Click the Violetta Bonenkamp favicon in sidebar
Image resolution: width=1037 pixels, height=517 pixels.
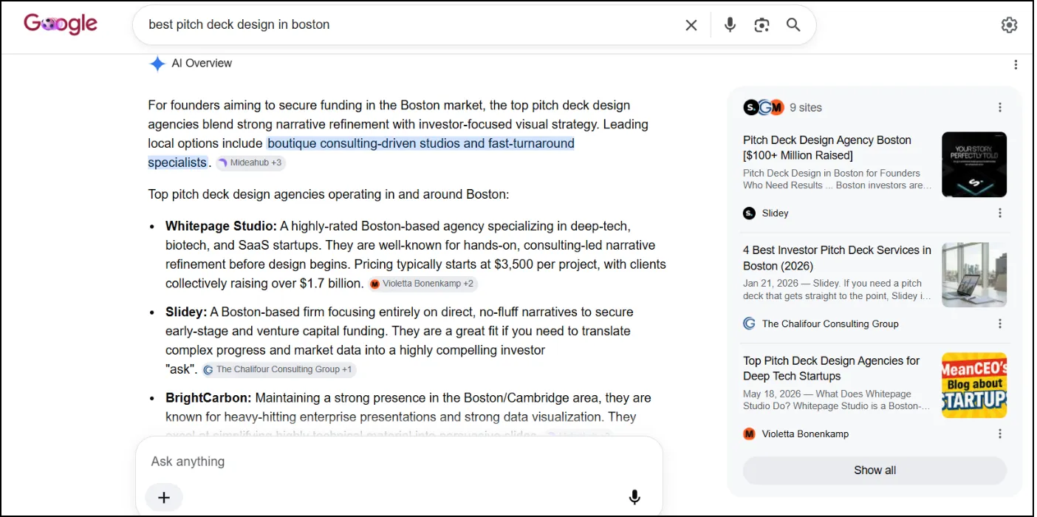pyautogui.click(x=749, y=434)
